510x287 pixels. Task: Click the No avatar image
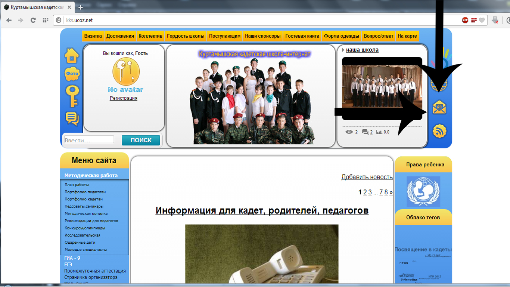click(x=126, y=75)
